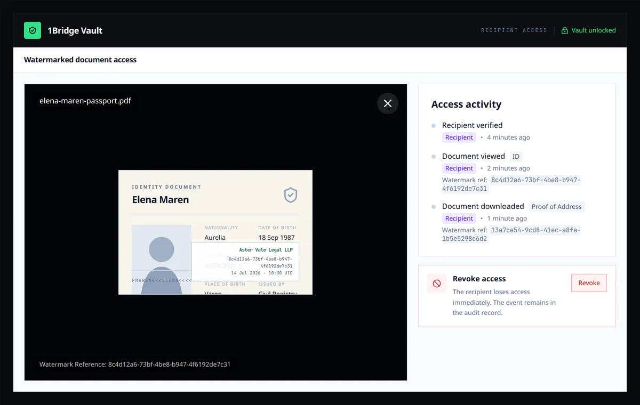The height and width of the screenshot is (405, 640).
Task: Close the passport document preview
Action: (x=388, y=103)
